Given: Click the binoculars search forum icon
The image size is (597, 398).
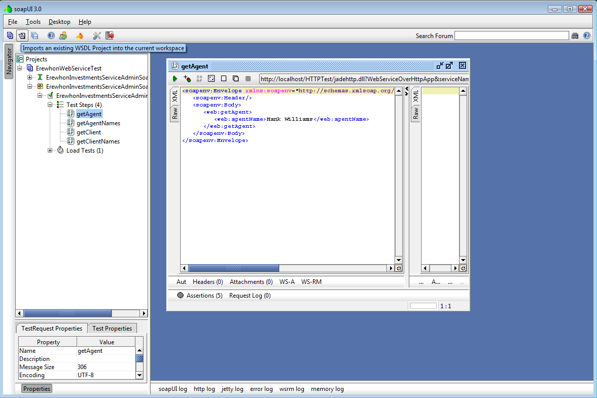Looking at the screenshot, I should click(x=575, y=35).
